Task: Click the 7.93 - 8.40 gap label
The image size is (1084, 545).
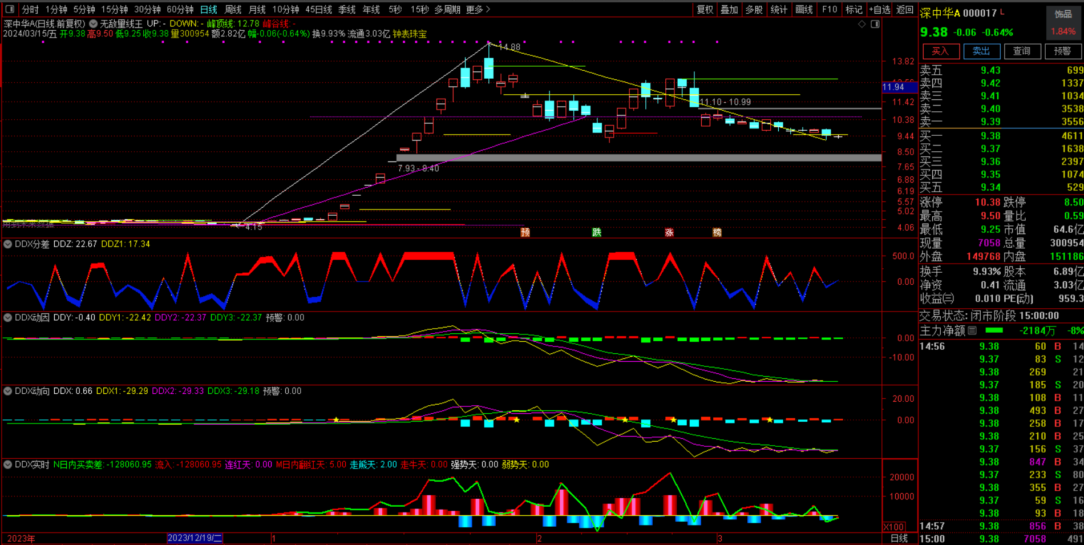Action: [x=418, y=168]
